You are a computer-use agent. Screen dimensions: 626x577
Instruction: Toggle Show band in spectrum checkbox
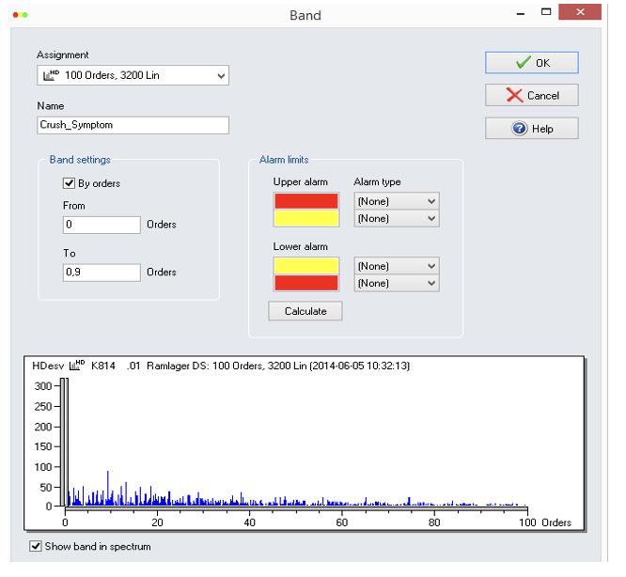click(x=36, y=546)
